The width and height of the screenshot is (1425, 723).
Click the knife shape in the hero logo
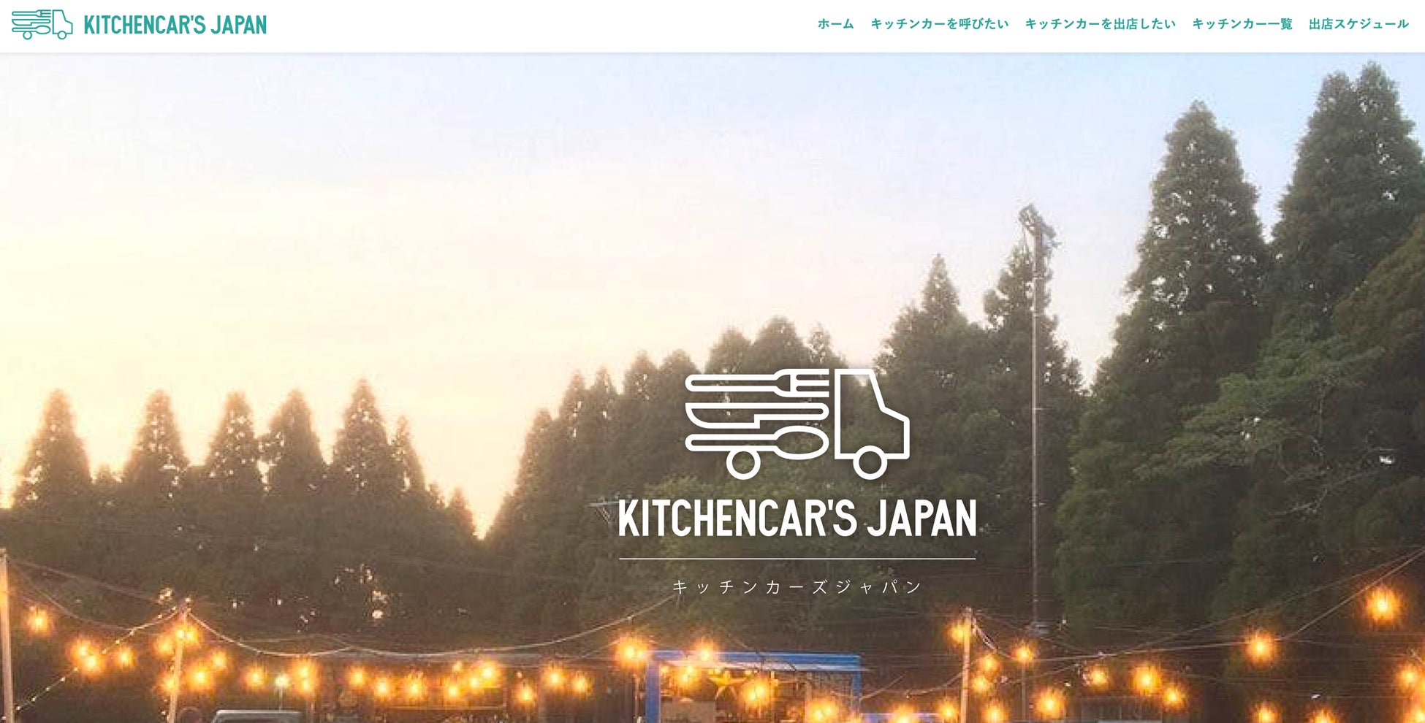click(756, 414)
